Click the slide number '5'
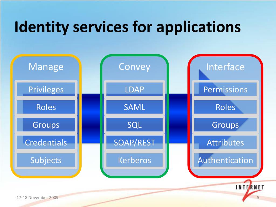 258,198
